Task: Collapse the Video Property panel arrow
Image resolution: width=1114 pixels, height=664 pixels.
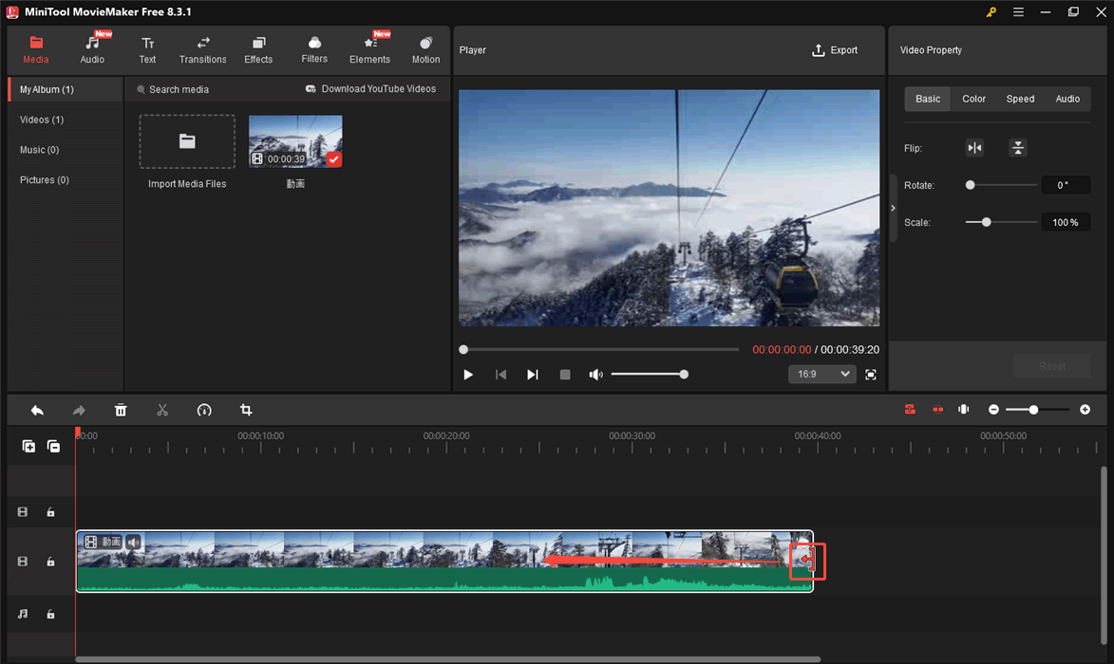Action: click(x=893, y=209)
